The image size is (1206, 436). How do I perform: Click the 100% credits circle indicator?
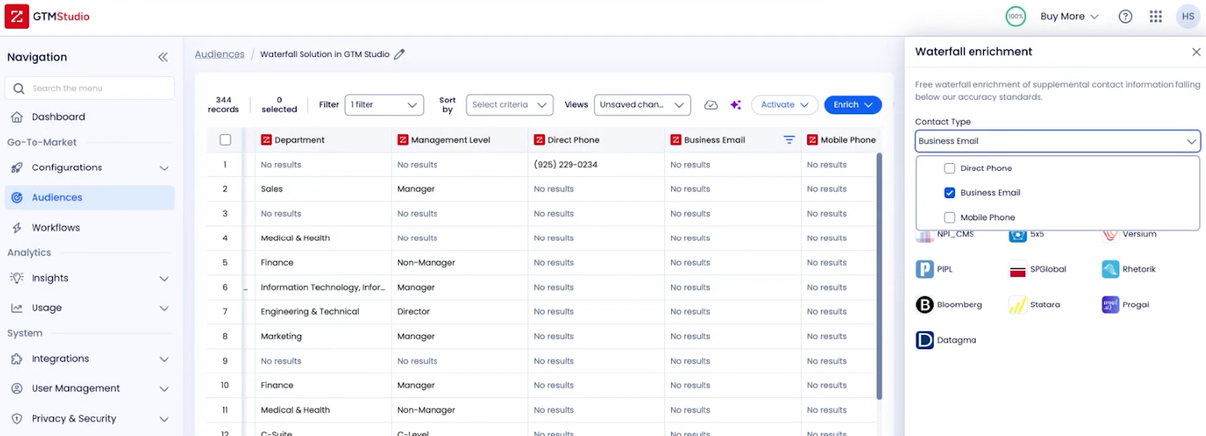pyautogui.click(x=1015, y=17)
